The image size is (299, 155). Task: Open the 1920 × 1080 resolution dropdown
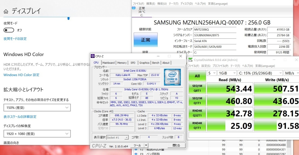pyautogui.click(x=37, y=134)
